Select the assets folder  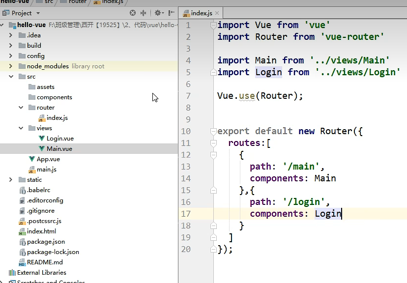point(45,87)
